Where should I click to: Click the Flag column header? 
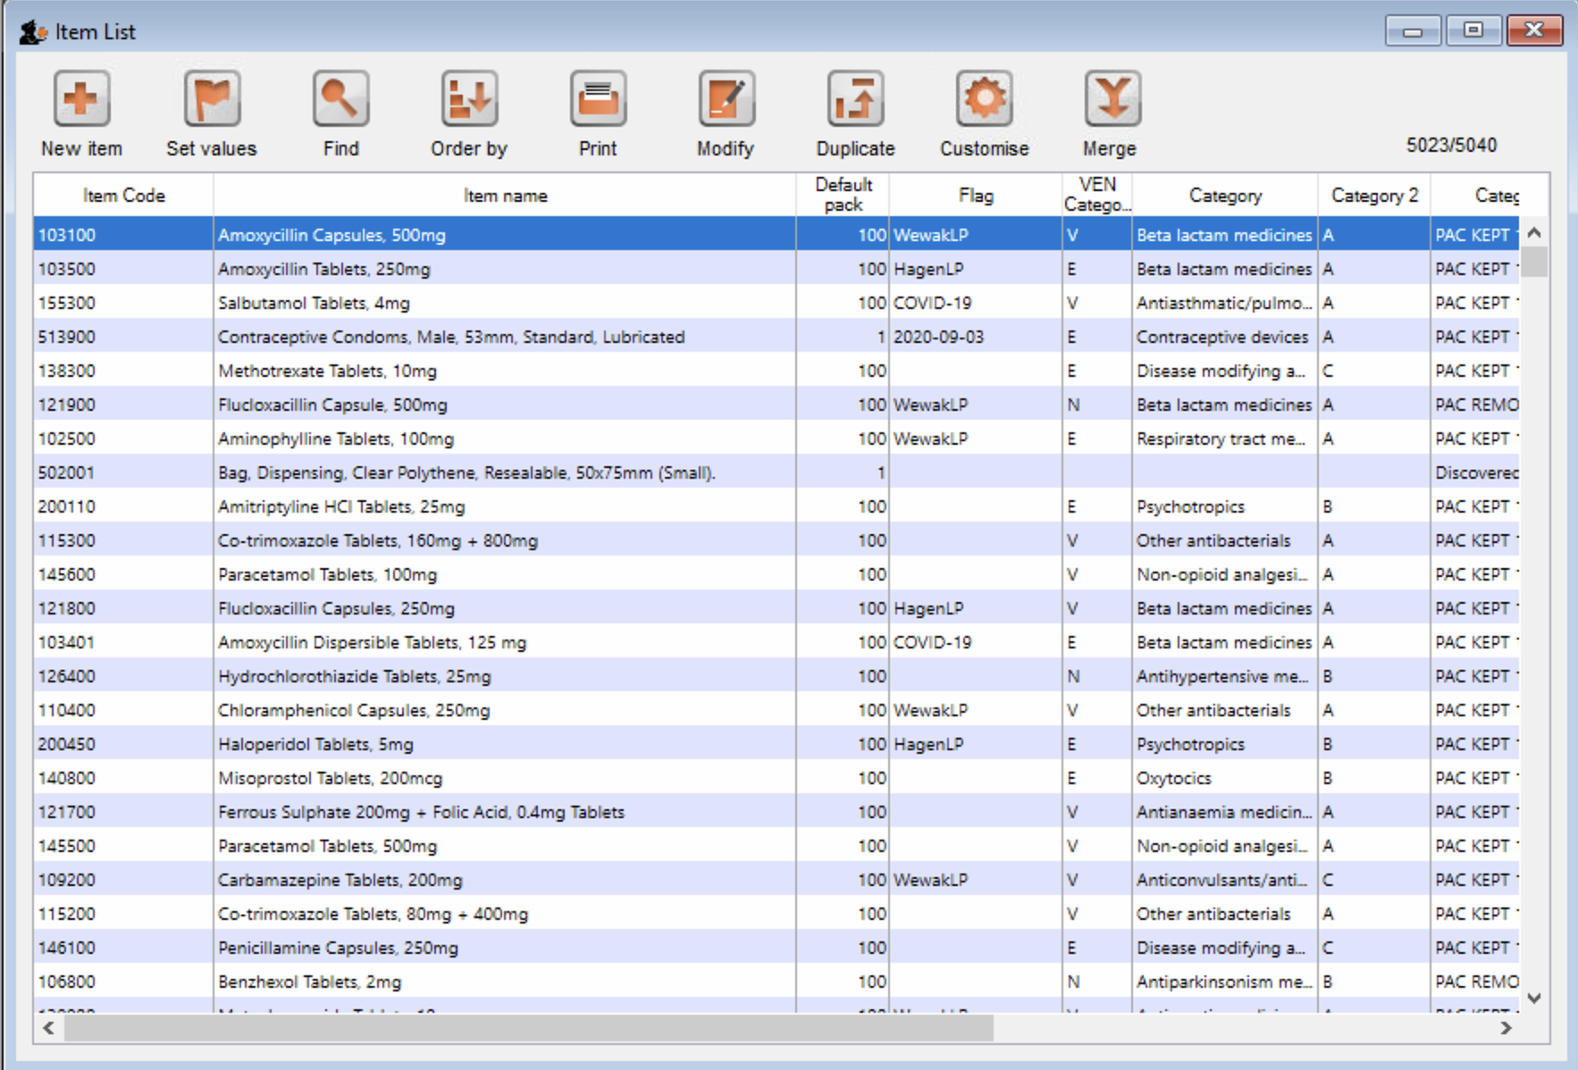976,196
